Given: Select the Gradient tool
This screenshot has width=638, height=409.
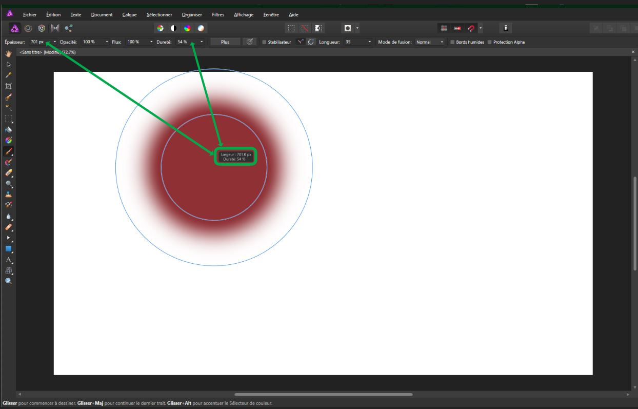Looking at the screenshot, I should pos(9,140).
